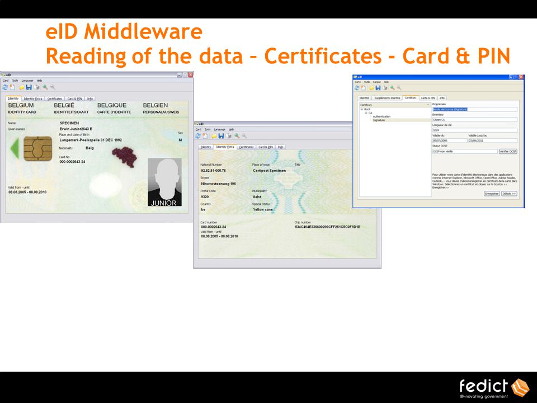537x403 pixels.
Task: Click the save floppy icon in the French Certificats window
Action: (378, 88)
